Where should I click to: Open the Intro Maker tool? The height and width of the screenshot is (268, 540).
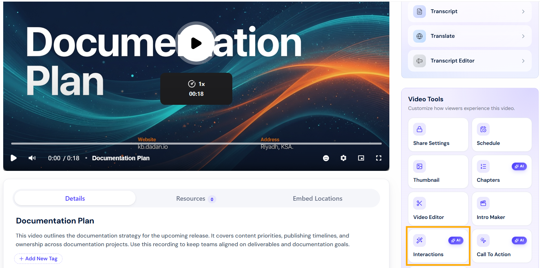tap(502, 209)
